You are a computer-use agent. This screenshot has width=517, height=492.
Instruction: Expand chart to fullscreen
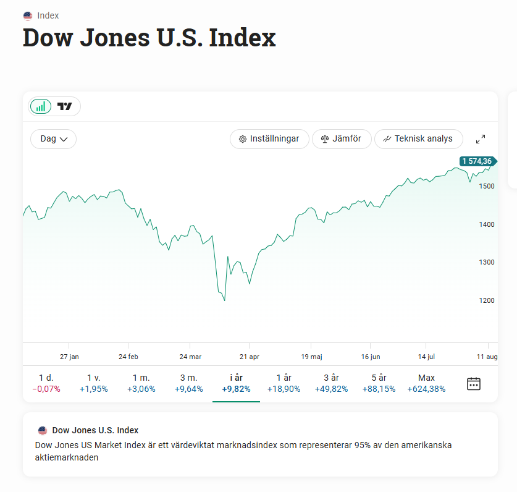pyautogui.click(x=481, y=139)
